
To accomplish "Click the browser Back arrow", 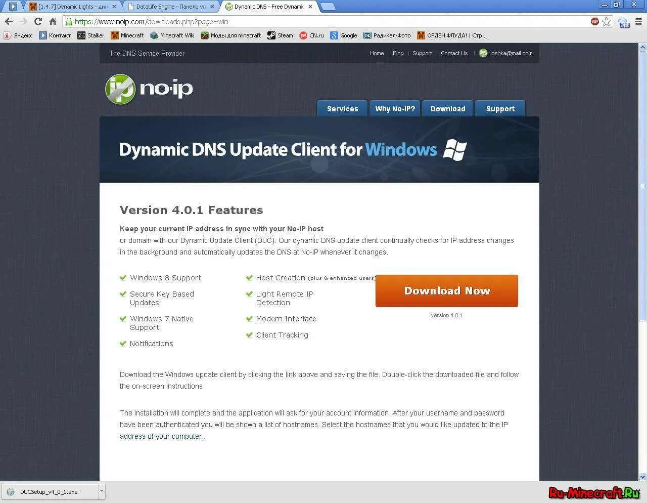I will [9, 21].
